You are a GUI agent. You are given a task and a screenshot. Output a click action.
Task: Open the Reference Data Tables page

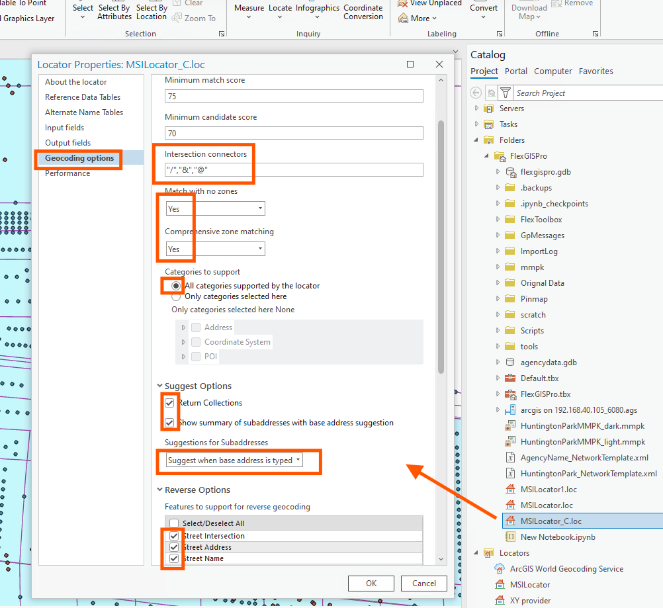click(x=83, y=97)
